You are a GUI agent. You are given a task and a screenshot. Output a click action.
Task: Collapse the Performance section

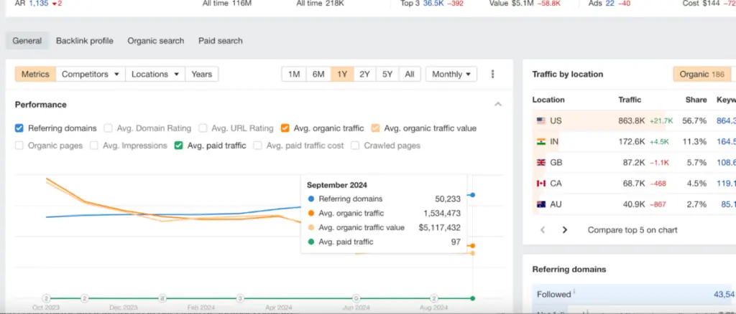pos(498,105)
